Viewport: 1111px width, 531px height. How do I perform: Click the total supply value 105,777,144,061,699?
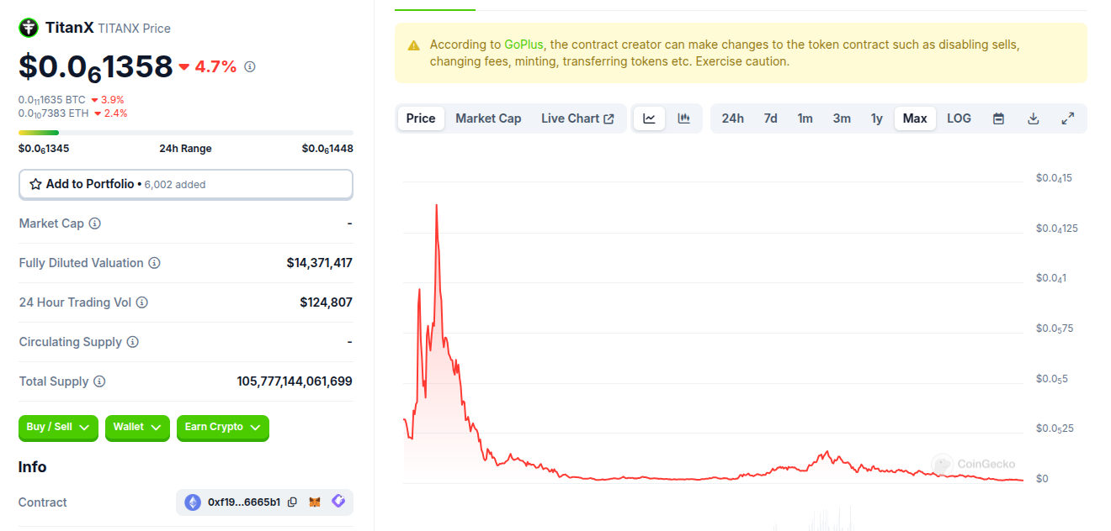[x=295, y=381]
